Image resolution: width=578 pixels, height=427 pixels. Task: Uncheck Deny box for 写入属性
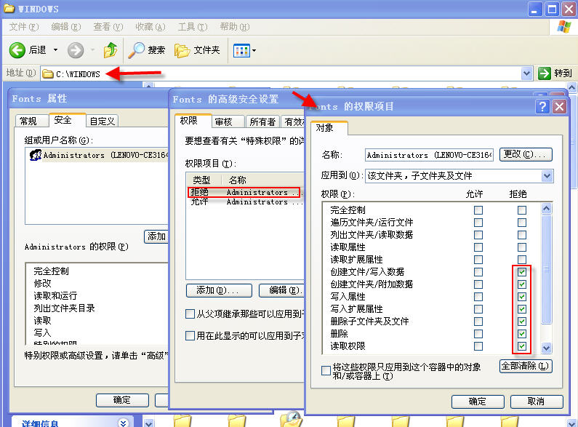pyautogui.click(x=521, y=297)
